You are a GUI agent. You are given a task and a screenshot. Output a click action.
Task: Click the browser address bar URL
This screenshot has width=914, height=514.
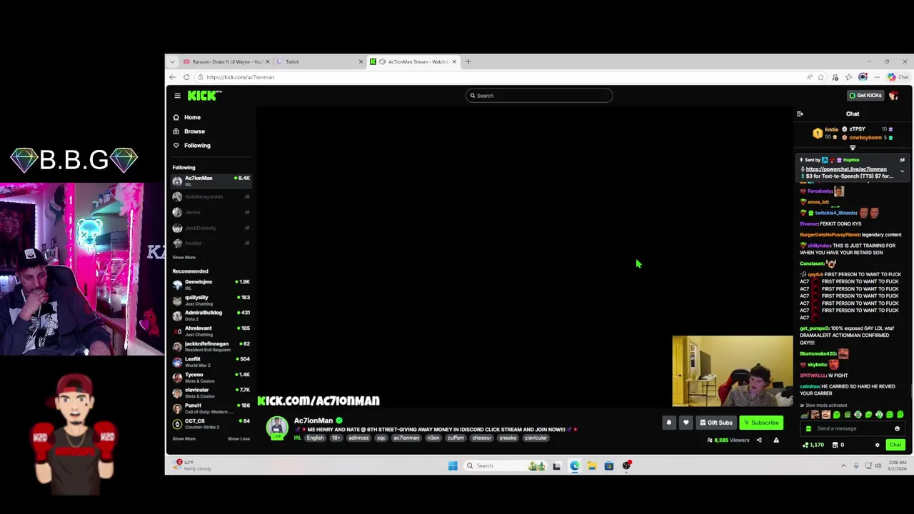pyautogui.click(x=240, y=77)
